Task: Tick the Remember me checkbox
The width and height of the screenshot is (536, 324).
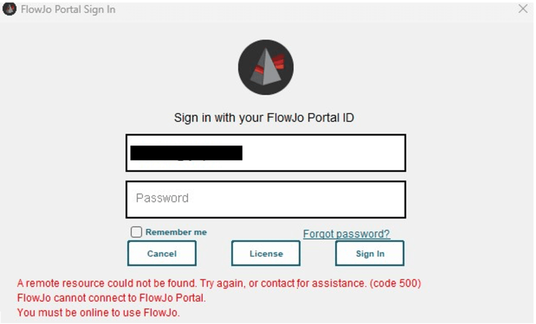Action: 137,232
